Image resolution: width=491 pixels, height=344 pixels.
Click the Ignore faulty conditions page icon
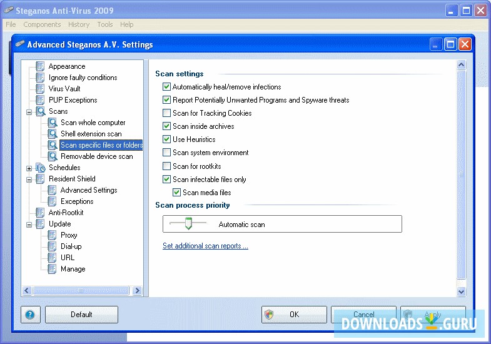(40, 78)
